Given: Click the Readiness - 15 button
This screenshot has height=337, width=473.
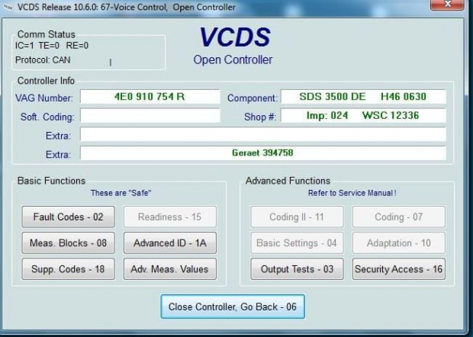Looking at the screenshot, I should (x=170, y=217).
